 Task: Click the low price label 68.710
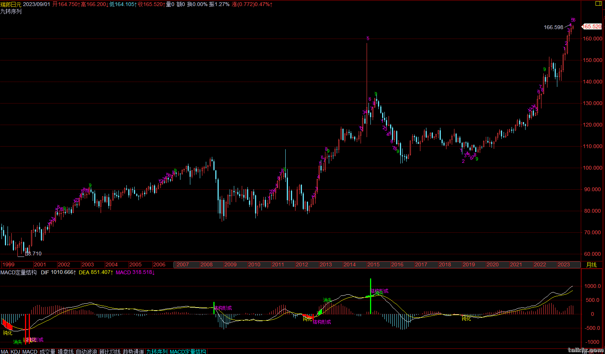click(33, 254)
